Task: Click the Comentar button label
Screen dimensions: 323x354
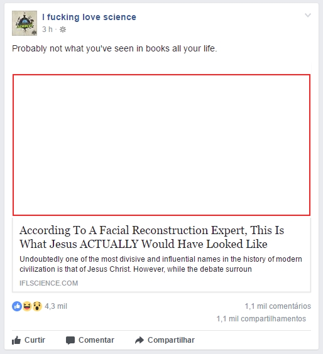Action: [x=96, y=340]
